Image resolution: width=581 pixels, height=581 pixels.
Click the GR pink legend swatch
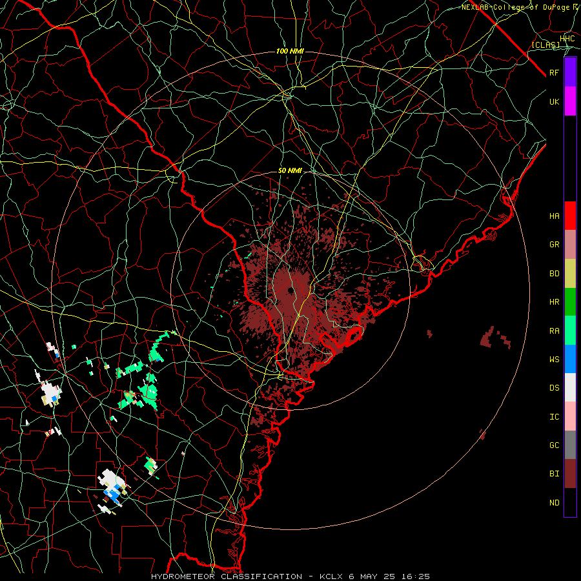pos(570,245)
